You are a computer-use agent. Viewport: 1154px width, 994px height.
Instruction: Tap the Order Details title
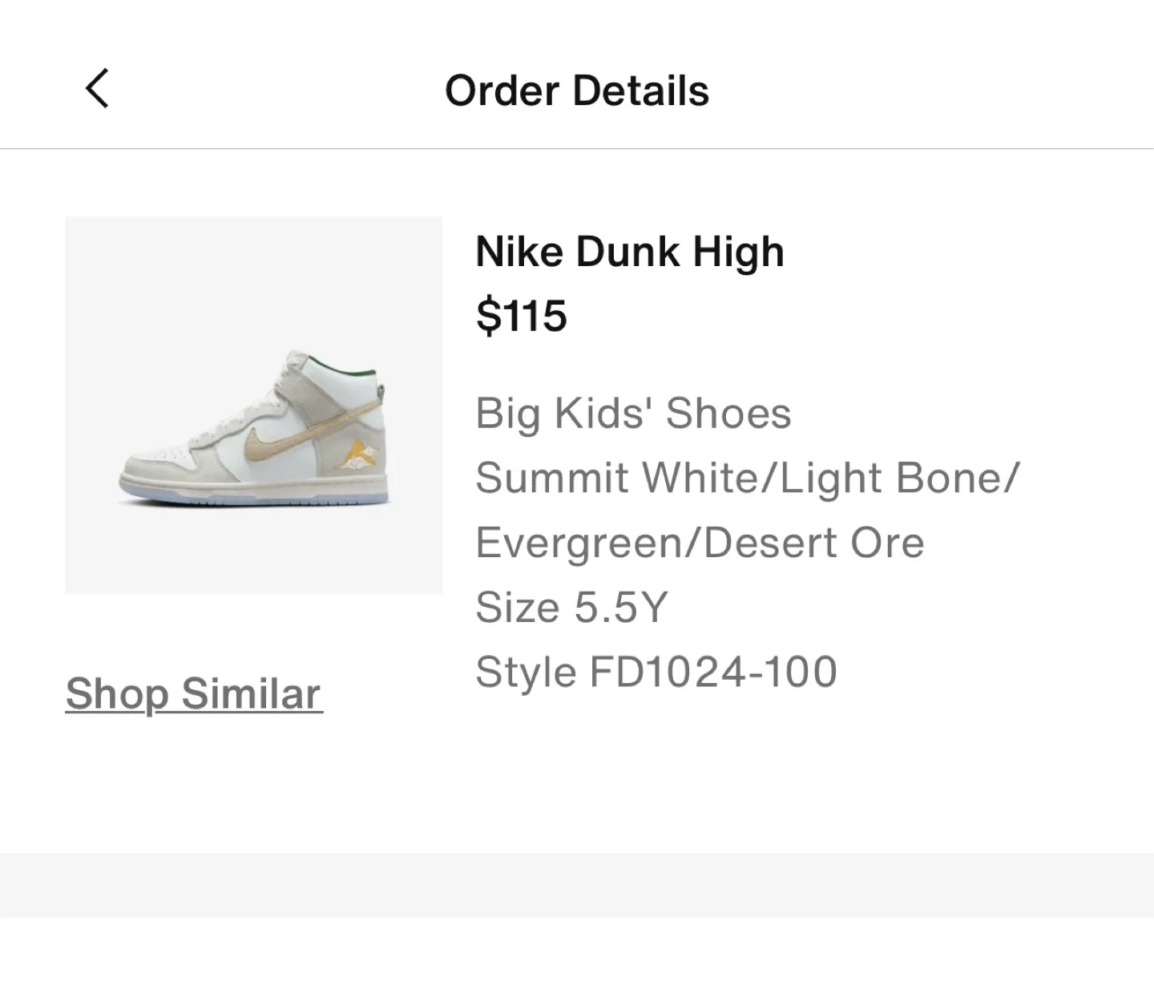577,91
